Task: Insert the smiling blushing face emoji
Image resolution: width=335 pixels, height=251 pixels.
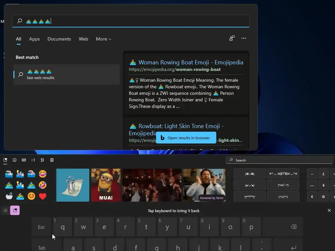Action: point(31,196)
